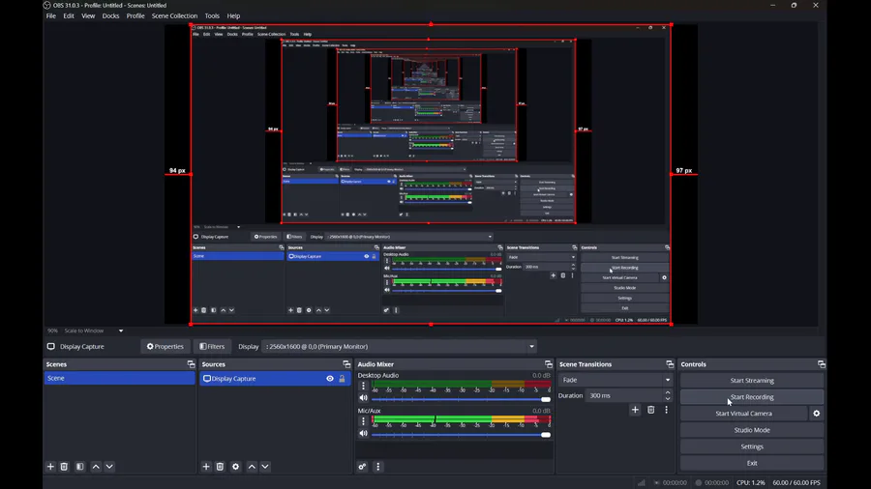Move source up arrow

pos(252,467)
